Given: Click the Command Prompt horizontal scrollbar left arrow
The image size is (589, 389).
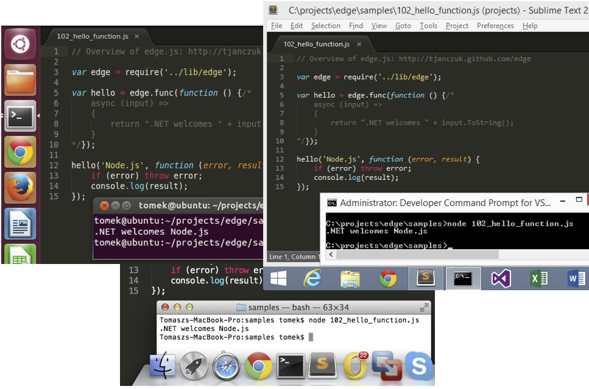Looking at the screenshot, I should coord(331,254).
